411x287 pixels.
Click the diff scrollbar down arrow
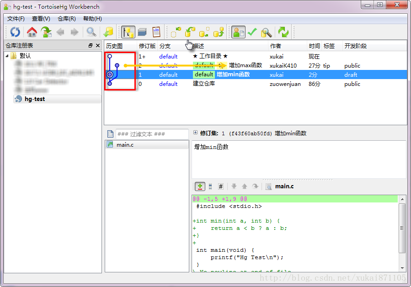[402, 268]
